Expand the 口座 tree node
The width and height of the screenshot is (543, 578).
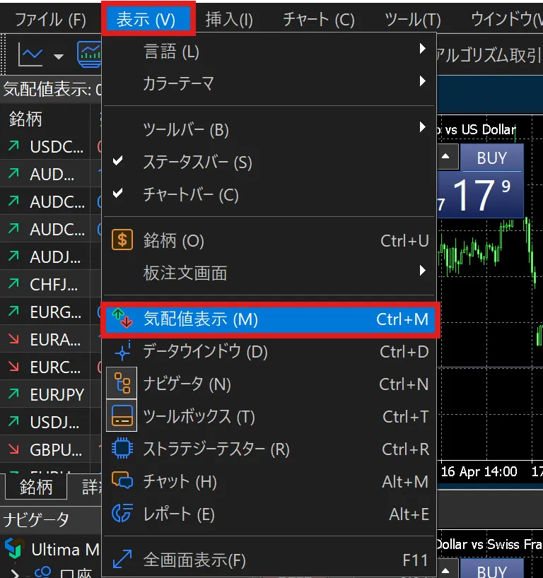pyautogui.click(x=14, y=574)
